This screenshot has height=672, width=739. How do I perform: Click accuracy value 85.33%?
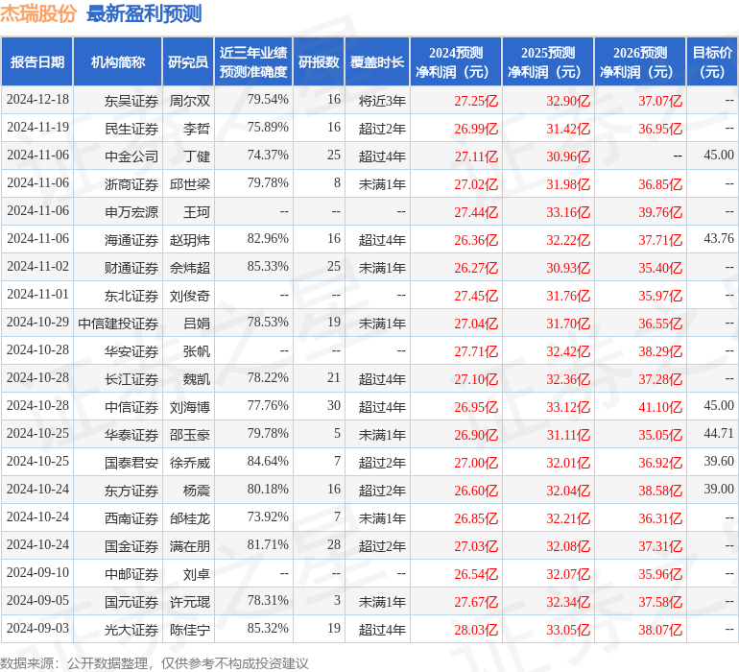tap(268, 267)
